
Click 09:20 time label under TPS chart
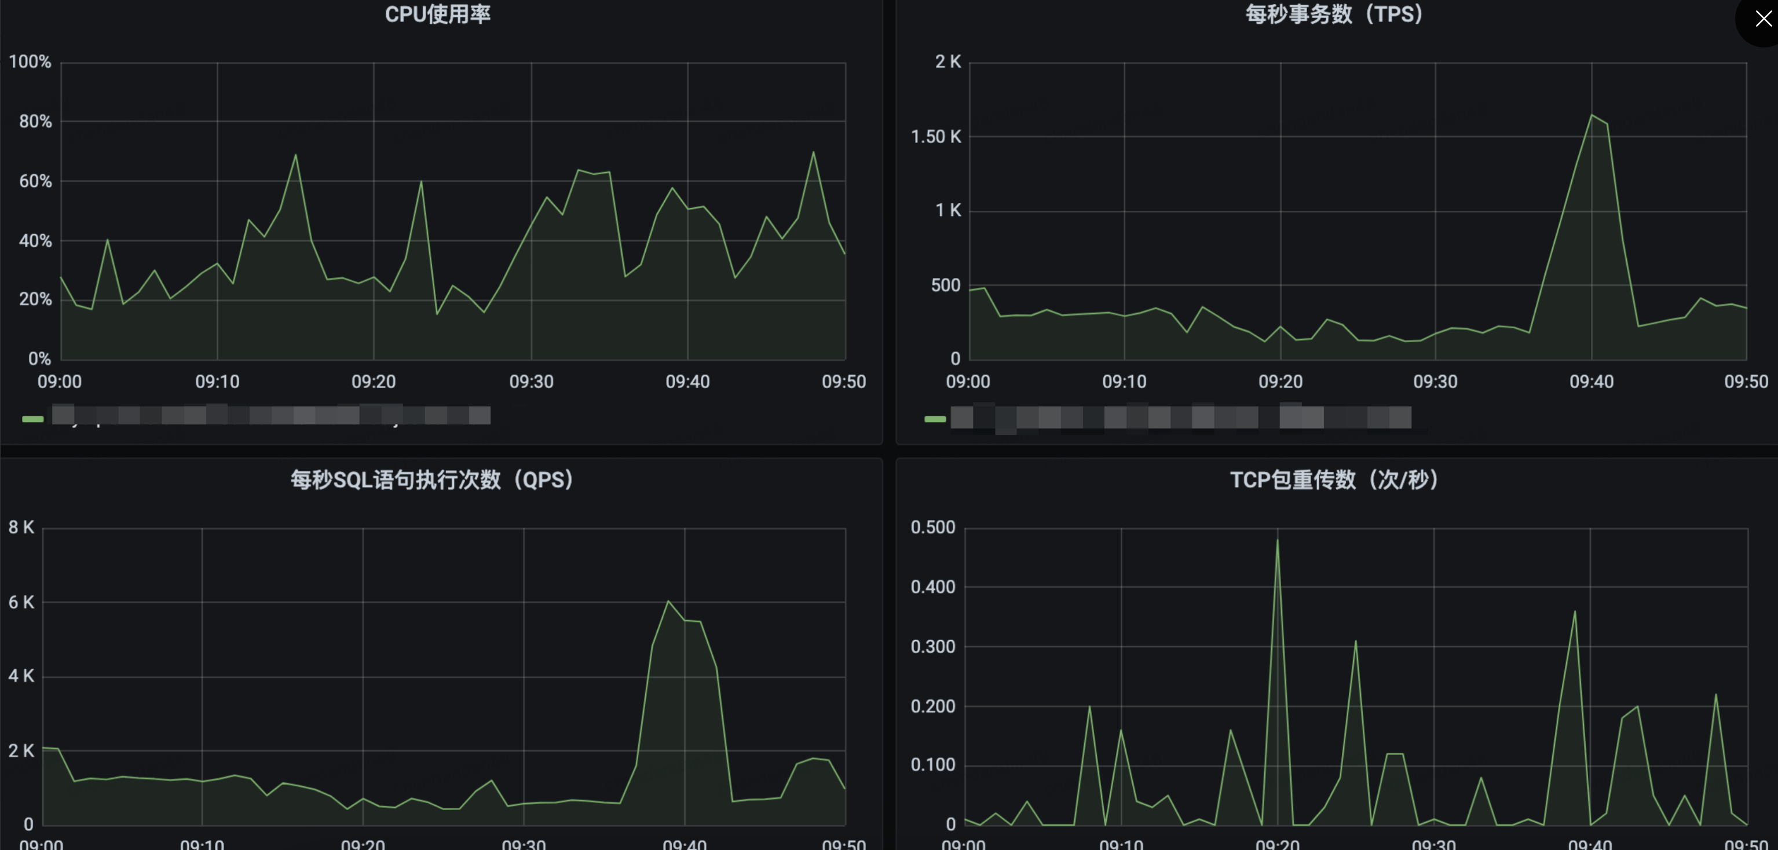tap(1281, 382)
